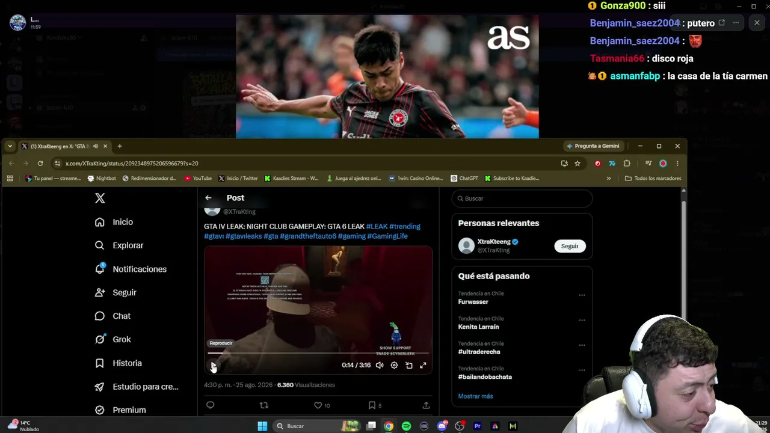Mute the video using the speaker icon
770x433 pixels.
pyautogui.click(x=380, y=365)
